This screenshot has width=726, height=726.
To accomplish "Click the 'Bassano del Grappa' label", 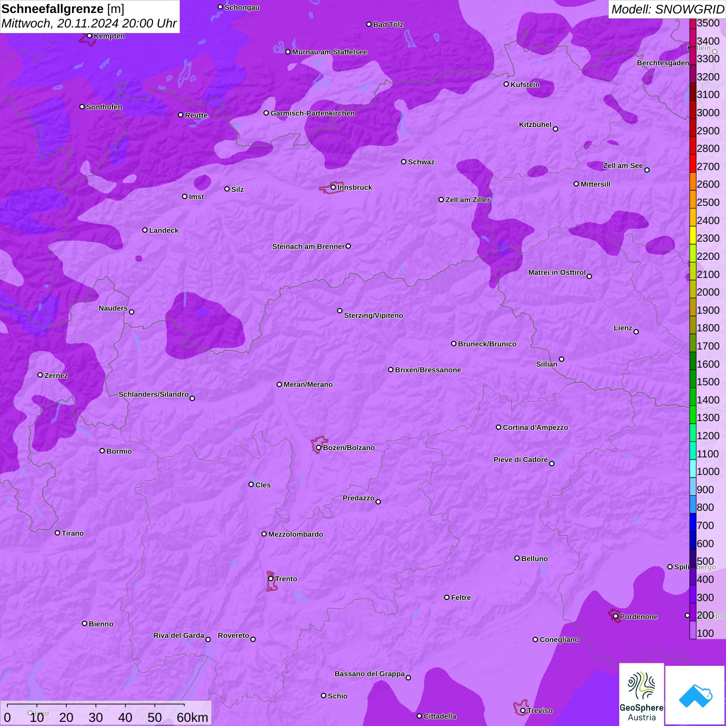I will [x=370, y=674].
